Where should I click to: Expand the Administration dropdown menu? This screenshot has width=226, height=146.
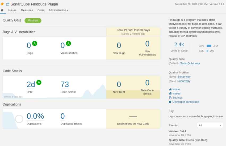[x=58, y=10]
